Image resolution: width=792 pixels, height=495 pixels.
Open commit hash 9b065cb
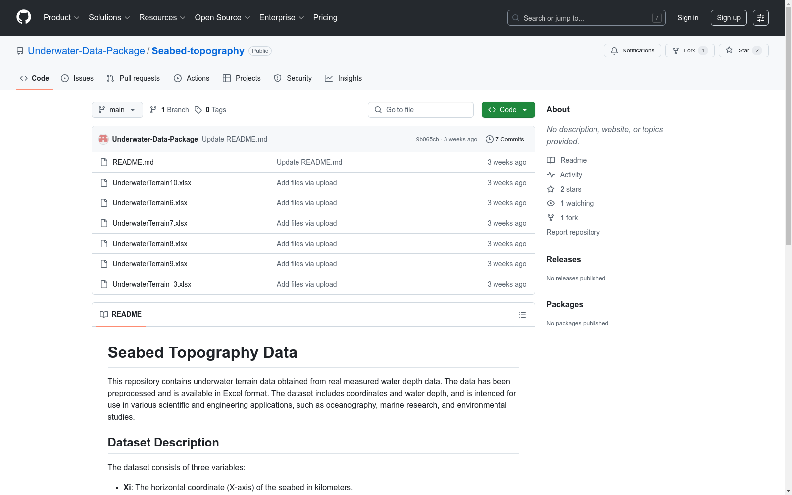pyautogui.click(x=427, y=139)
